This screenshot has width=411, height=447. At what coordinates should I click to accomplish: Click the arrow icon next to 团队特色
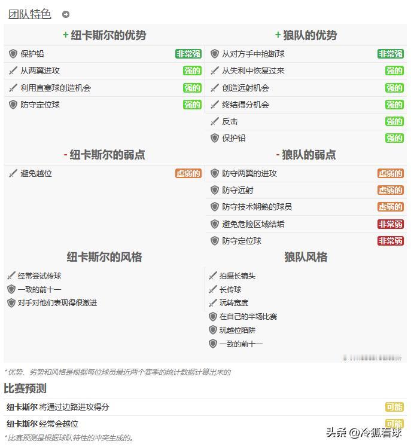coord(66,14)
